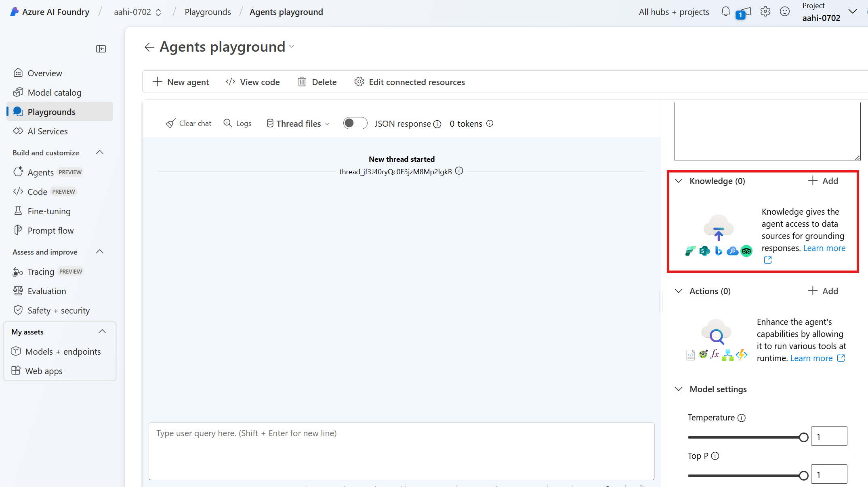Collapse the Knowledge (0) section

(x=679, y=181)
